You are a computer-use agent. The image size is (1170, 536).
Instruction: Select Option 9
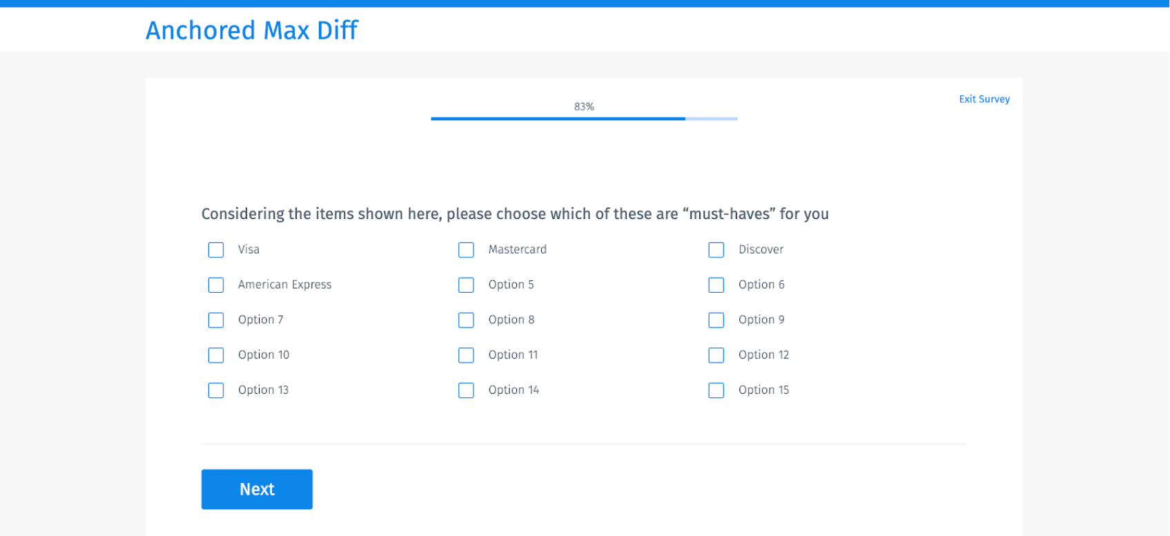click(x=716, y=320)
